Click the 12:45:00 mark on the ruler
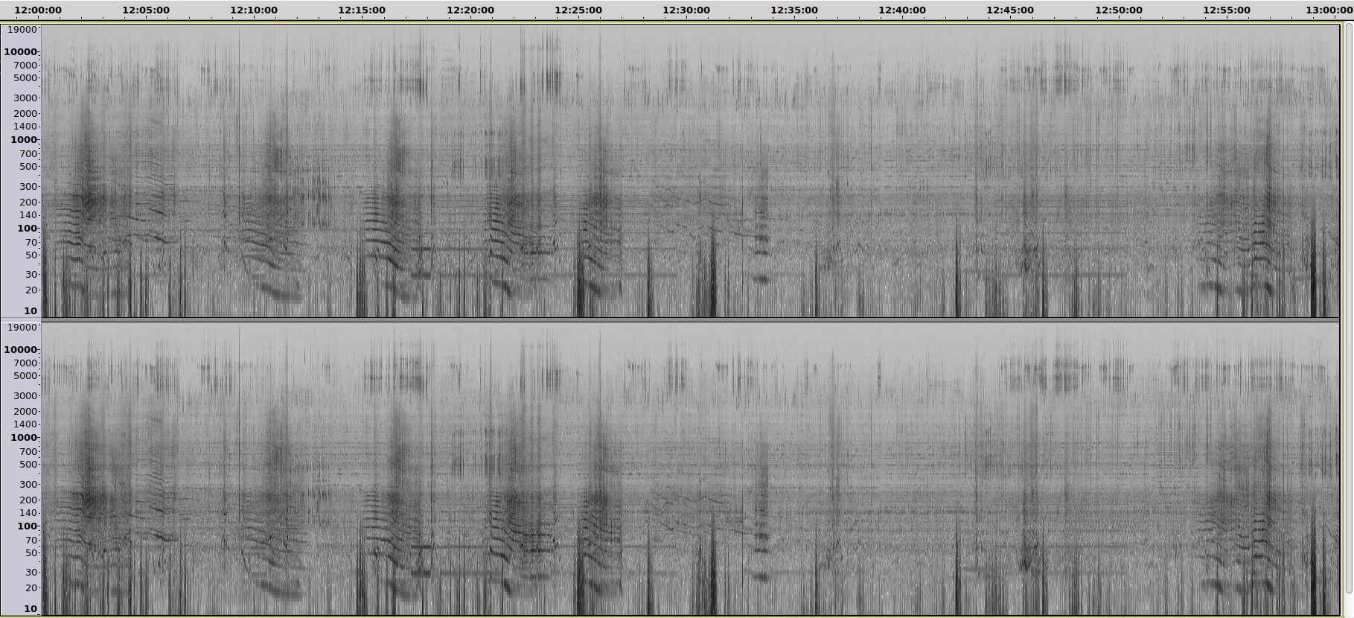1354x618 pixels. click(1010, 10)
